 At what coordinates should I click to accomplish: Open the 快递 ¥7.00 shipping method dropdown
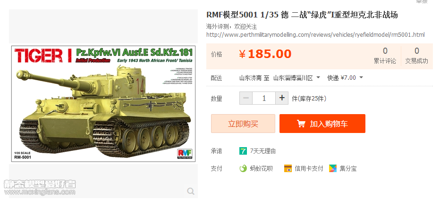coord(345,78)
